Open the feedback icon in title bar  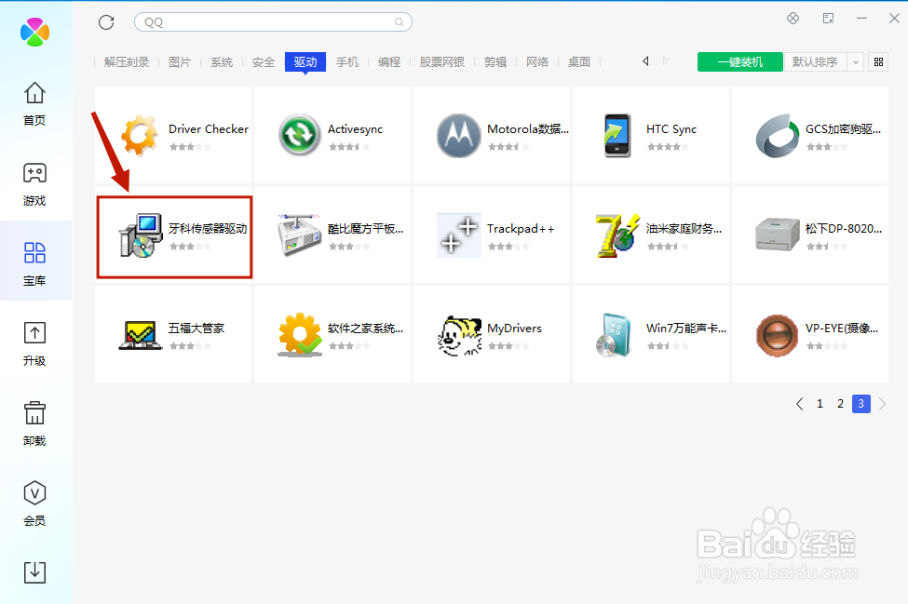(x=828, y=19)
